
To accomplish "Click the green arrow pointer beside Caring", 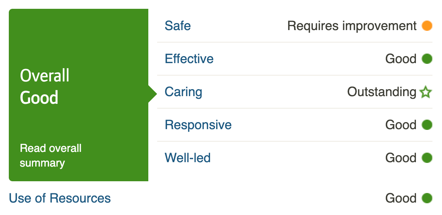I will point(152,94).
